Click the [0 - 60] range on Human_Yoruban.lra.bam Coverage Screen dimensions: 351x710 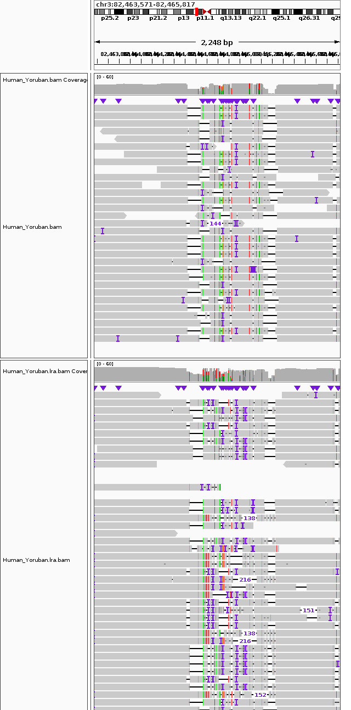[x=105, y=364]
